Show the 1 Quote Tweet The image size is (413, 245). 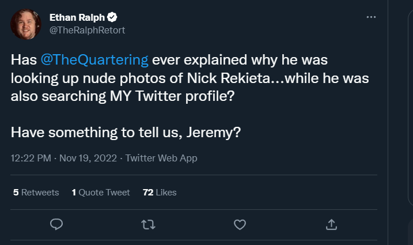[x=101, y=192]
